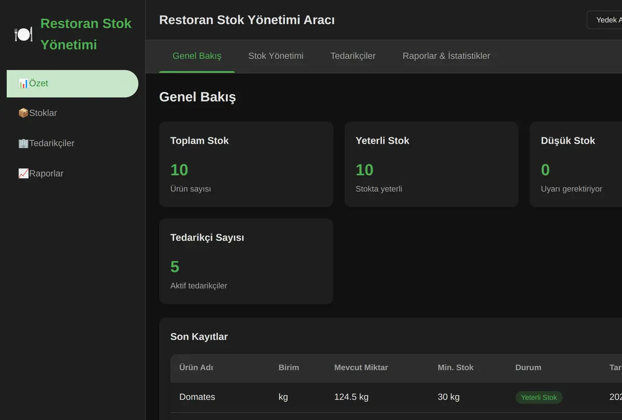Screen dimensions: 622x420
Task: Click the trend chart icon beside Raporlar
Action: (x=23, y=173)
